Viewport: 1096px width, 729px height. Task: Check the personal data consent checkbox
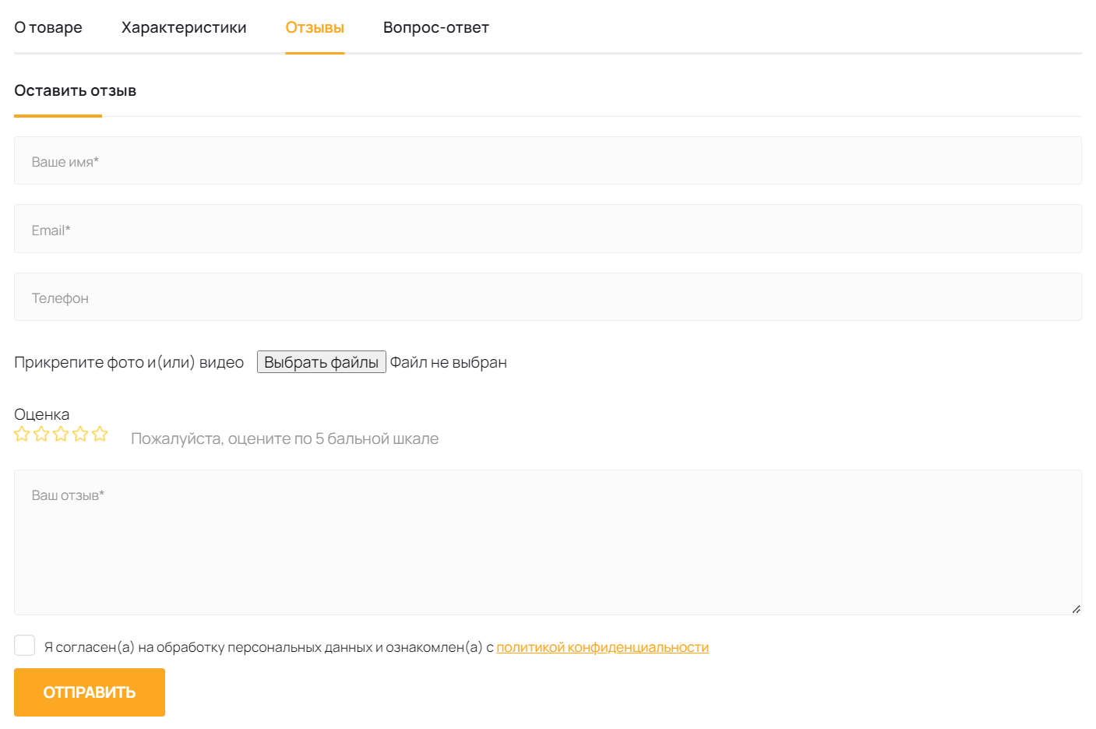pyautogui.click(x=25, y=646)
